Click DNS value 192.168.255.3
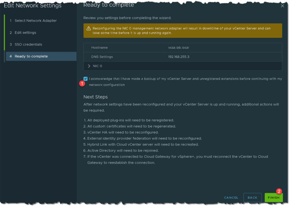 pos(179,57)
